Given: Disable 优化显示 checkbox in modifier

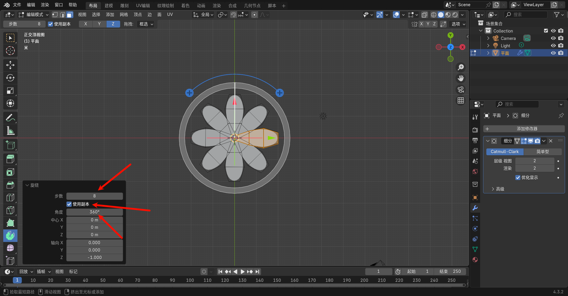Looking at the screenshot, I should (x=518, y=177).
